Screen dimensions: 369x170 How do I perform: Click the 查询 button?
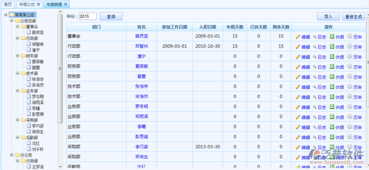tap(111, 17)
